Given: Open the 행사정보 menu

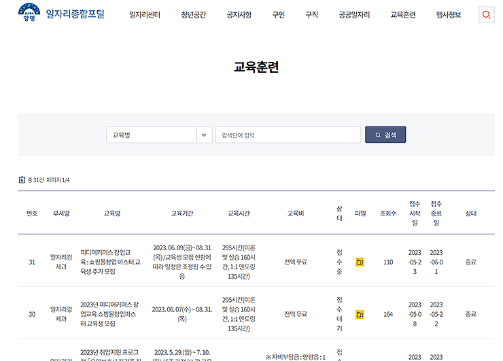Looking at the screenshot, I should 449,15.
